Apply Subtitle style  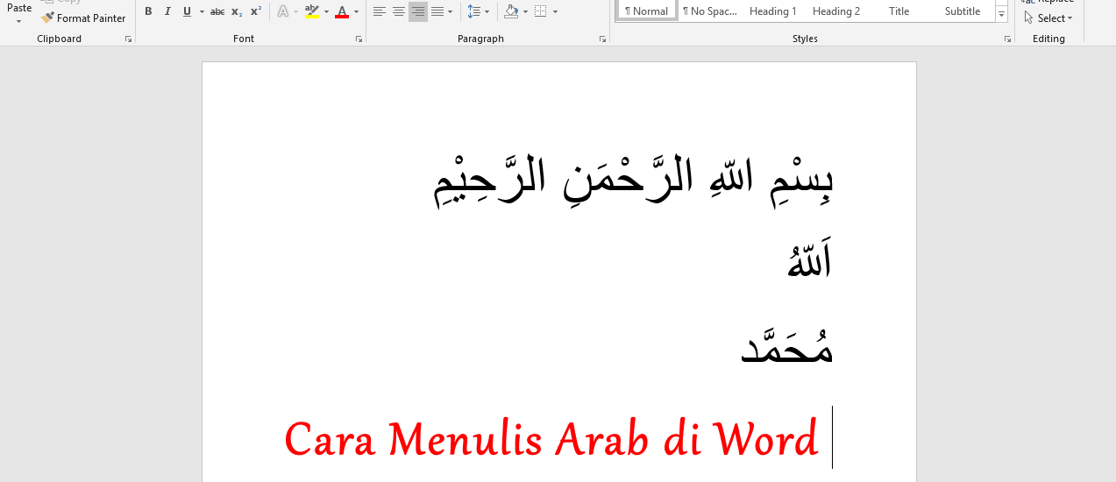(x=963, y=11)
